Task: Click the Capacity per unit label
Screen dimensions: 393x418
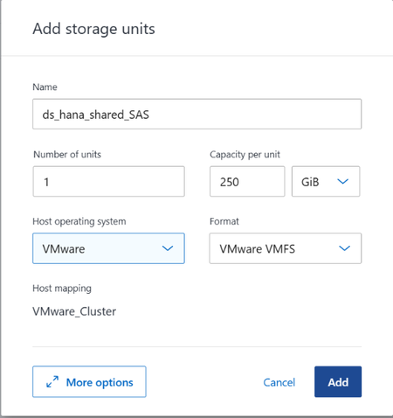Action: click(x=245, y=155)
